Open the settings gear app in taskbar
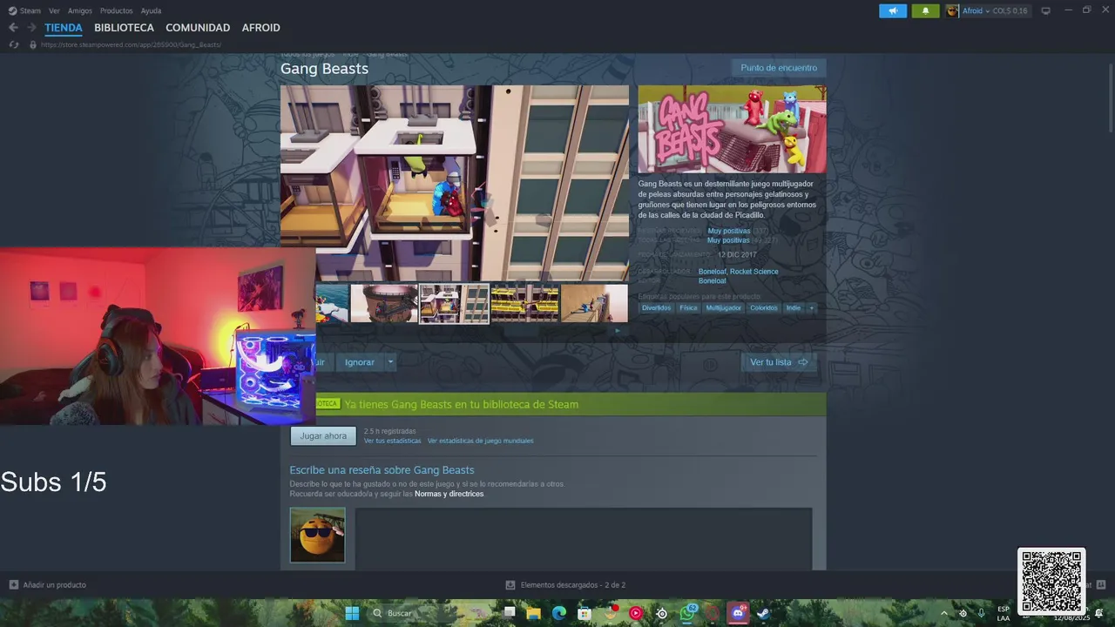The height and width of the screenshot is (627, 1115). coord(662,613)
